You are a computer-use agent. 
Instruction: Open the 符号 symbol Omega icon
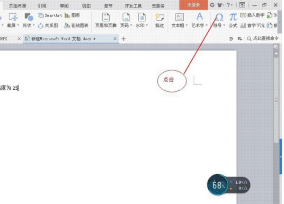pos(219,17)
